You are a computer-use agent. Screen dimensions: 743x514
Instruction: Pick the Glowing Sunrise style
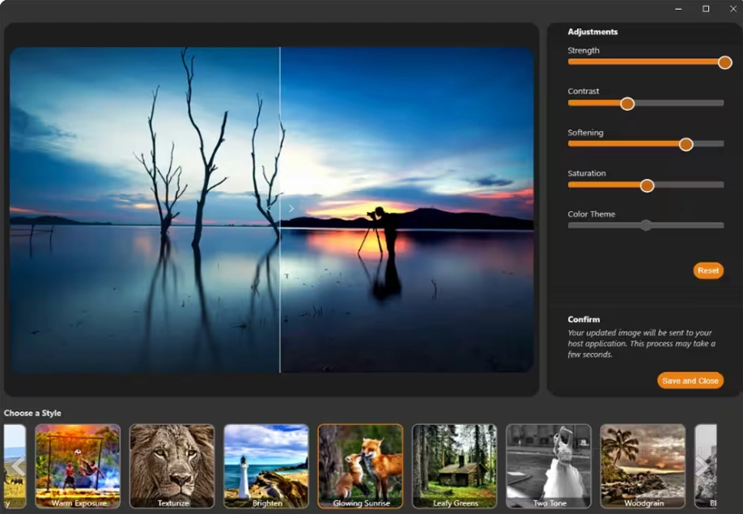click(x=360, y=465)
